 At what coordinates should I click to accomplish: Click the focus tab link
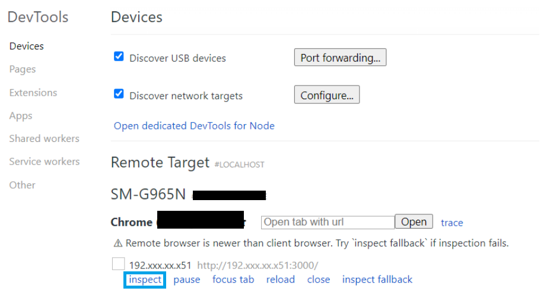pos(233,280)
